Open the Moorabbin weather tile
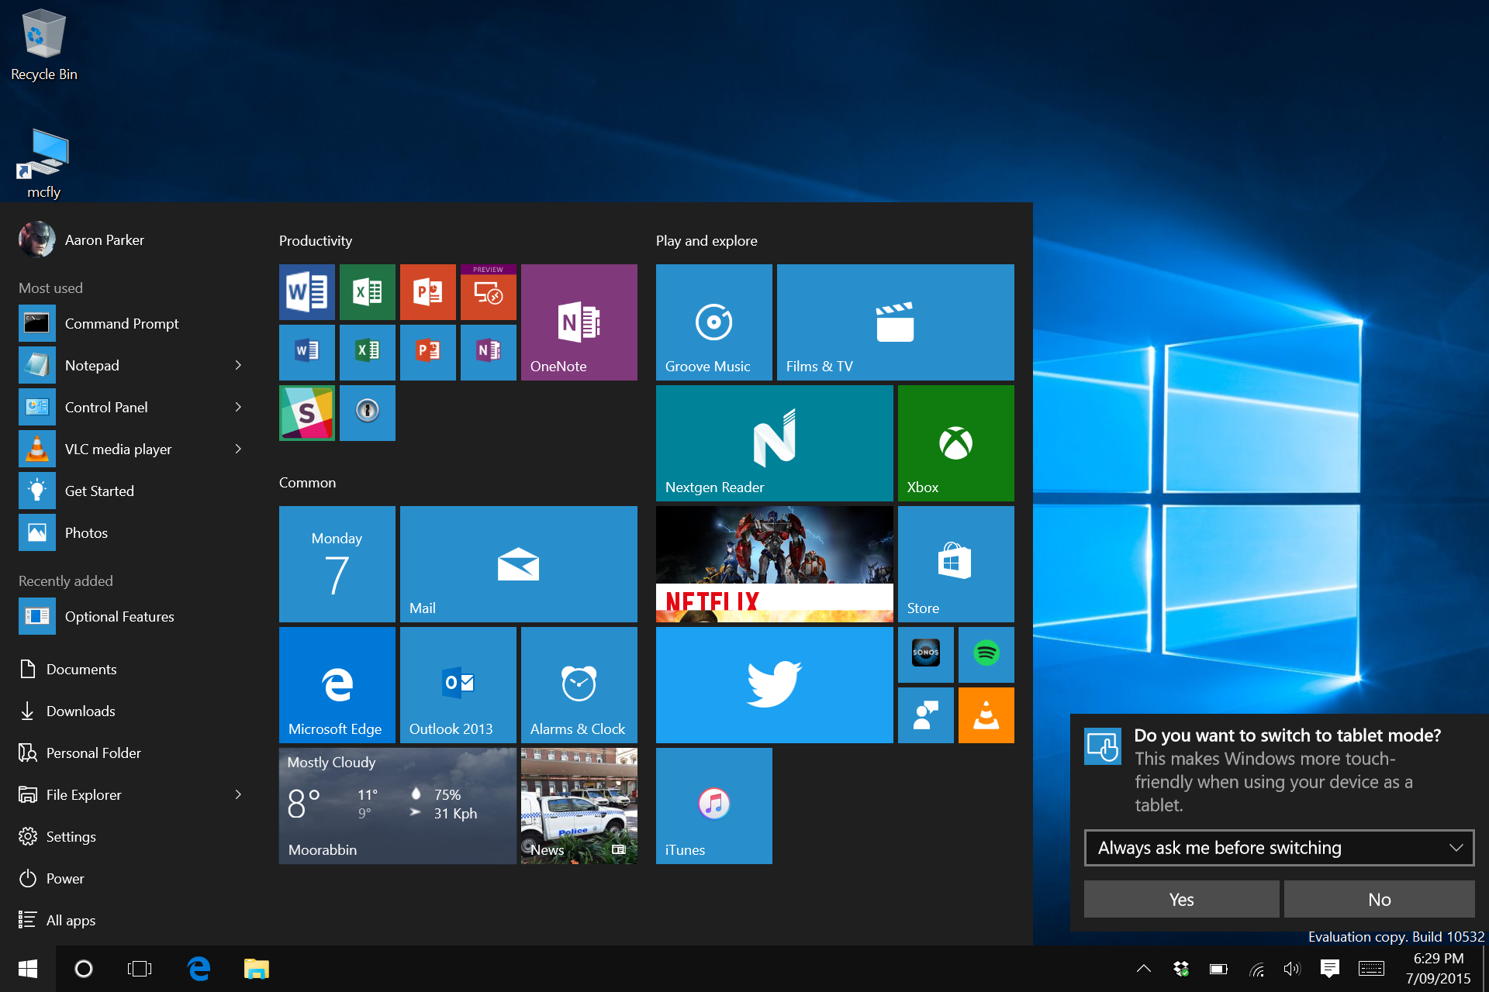Screen dimensions: 1489x992 coord(398,806)
